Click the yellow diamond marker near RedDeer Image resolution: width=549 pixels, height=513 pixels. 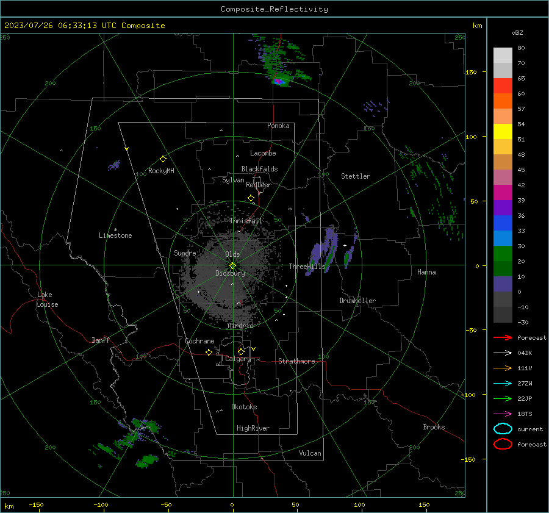[x=251, y=198]
